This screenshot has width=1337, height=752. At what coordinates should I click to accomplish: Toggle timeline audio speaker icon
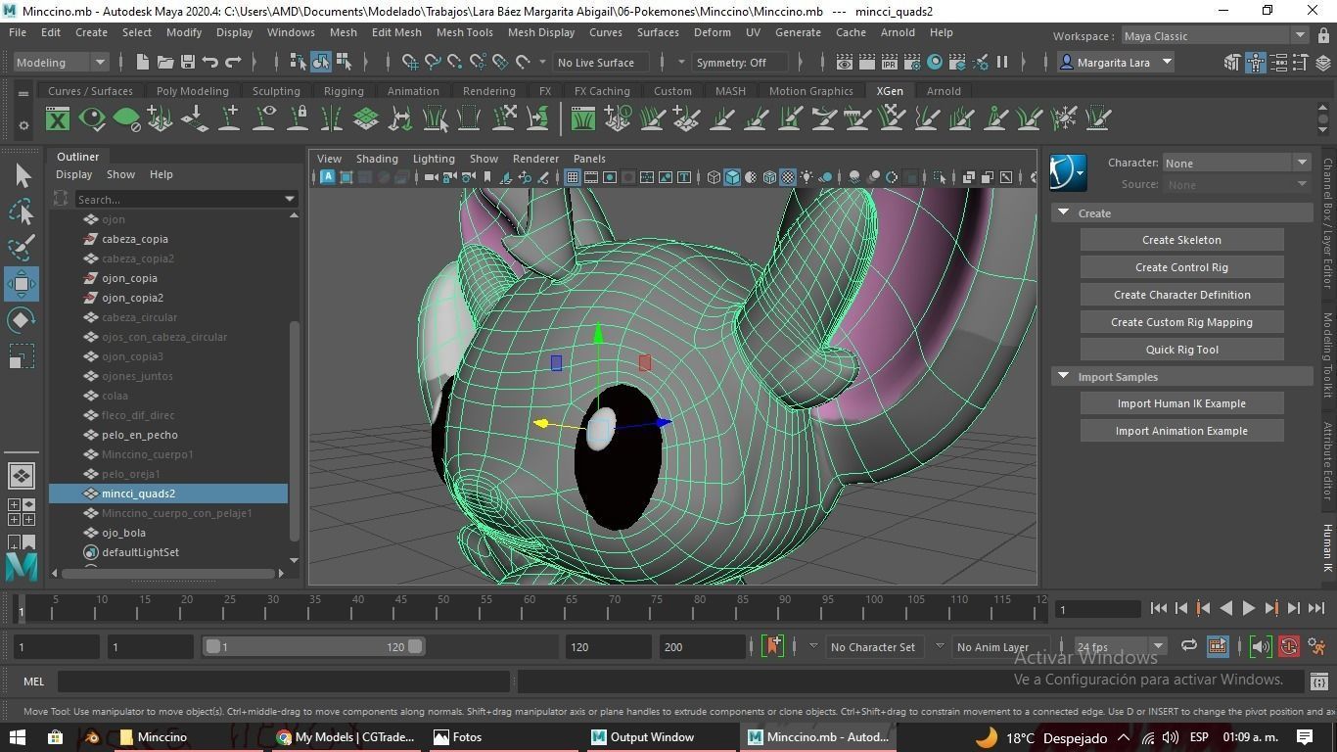(x=1261, y=646)
